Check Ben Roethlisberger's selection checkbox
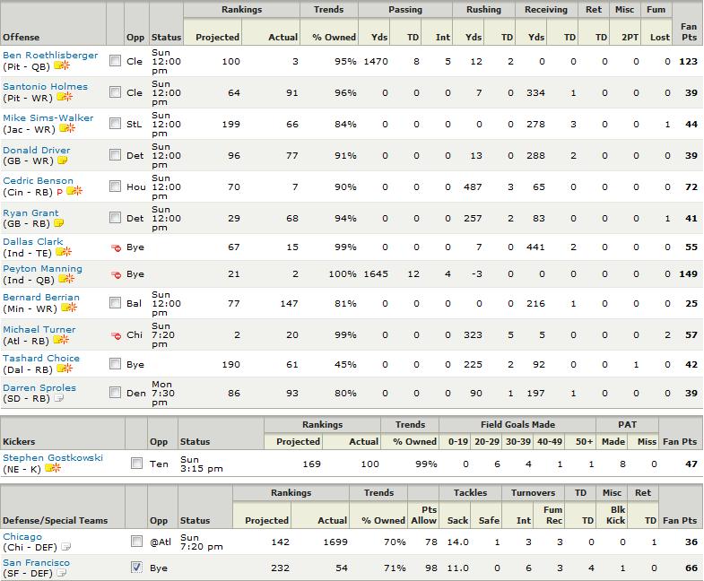This screenshot has width=704, height=581. 116,61
